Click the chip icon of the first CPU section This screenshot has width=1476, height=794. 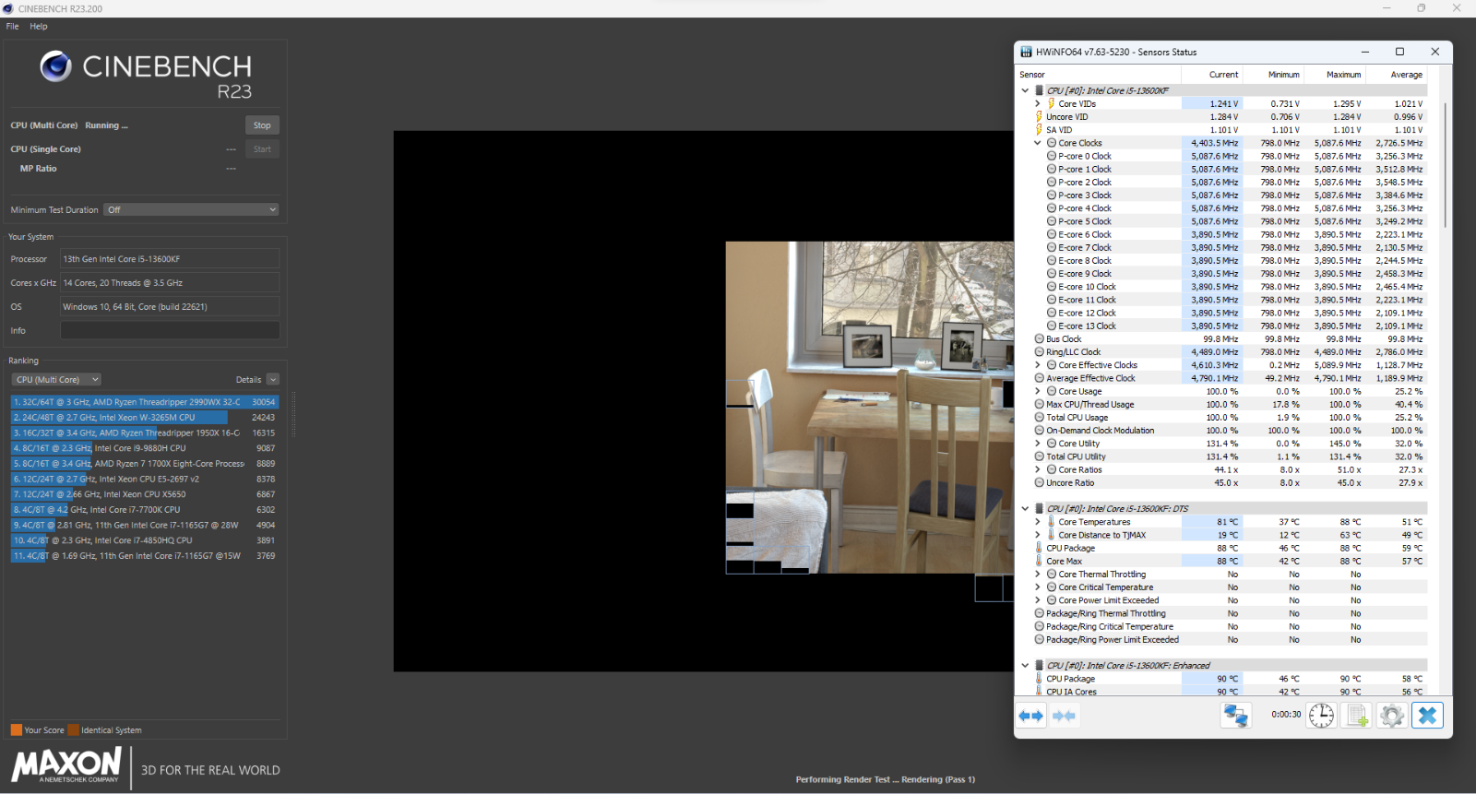1039,90
